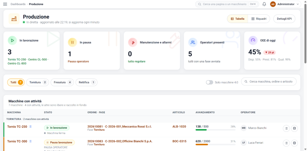Image resolution: width=307 pixels, height=151 pixels.
Task: Click the Pausa operatore text in In pausa card
Action: tap(78, 61)
